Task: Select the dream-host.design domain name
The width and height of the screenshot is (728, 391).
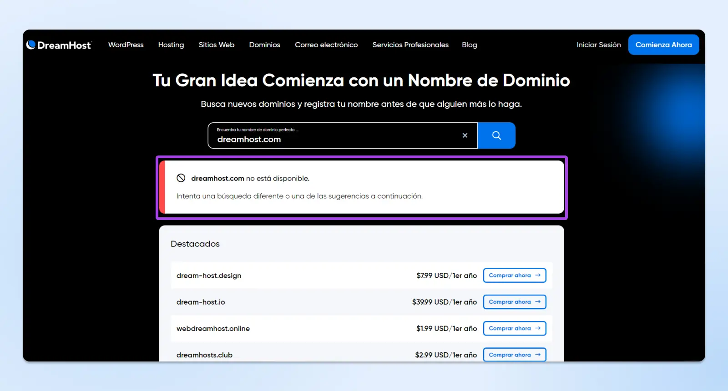Action: [209, 276]
